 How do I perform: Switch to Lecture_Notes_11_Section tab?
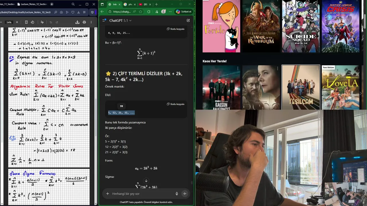(7, 4)
